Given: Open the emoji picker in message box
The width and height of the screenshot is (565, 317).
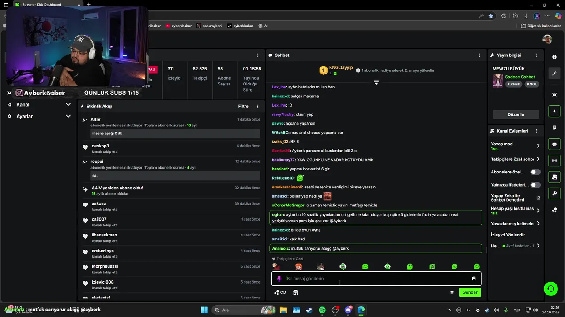Looking at the screenshot, I should (x=474, y=279).
